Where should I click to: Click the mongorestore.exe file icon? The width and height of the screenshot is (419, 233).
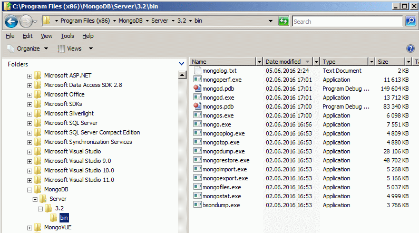tap(198, 160)
